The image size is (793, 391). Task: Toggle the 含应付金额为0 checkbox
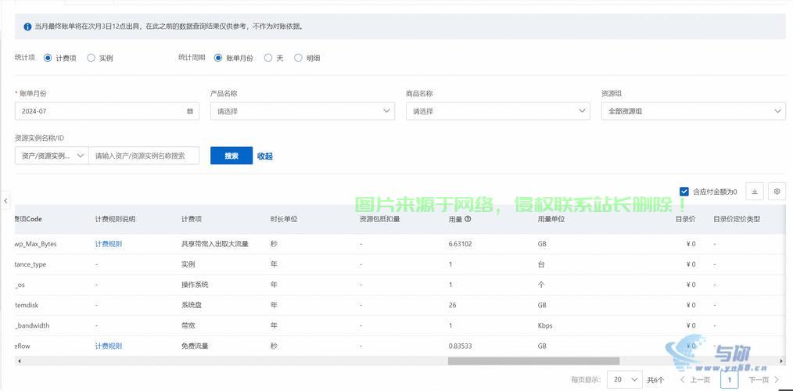684,192
